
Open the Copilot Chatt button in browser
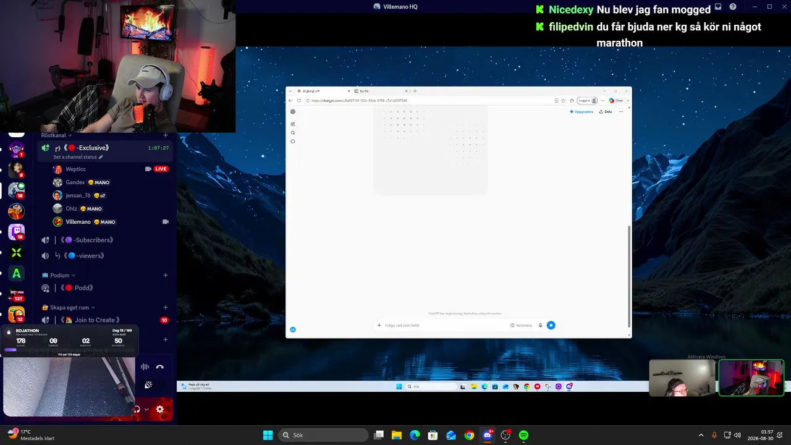point(616,101)
